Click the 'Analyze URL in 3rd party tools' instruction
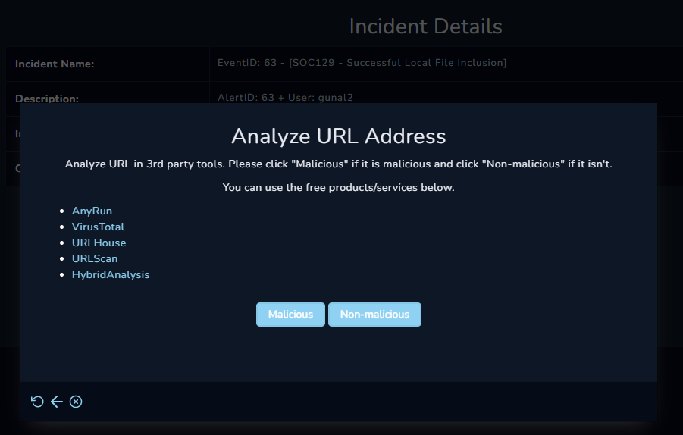The image size is (683, 435). 338,164
